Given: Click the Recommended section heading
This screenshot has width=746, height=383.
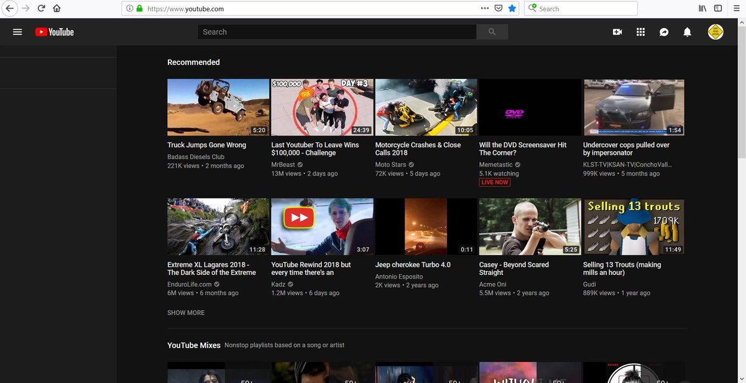Looking at the screenshot, I should pyautogui.click(x=193, y=62).
